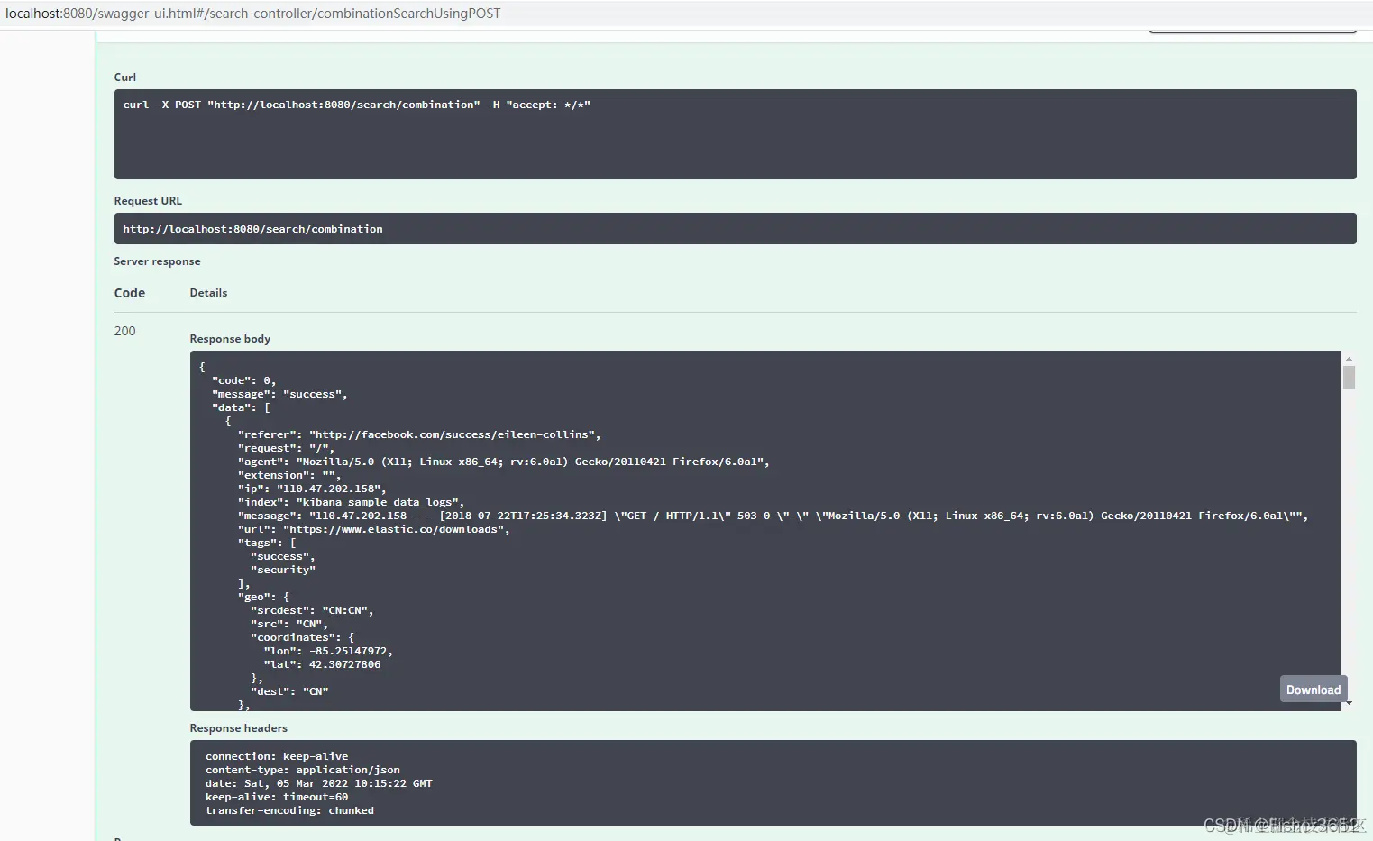Click the "coordinates": { line
This screenshot has height=841, width=1373.
click(302, 637)
